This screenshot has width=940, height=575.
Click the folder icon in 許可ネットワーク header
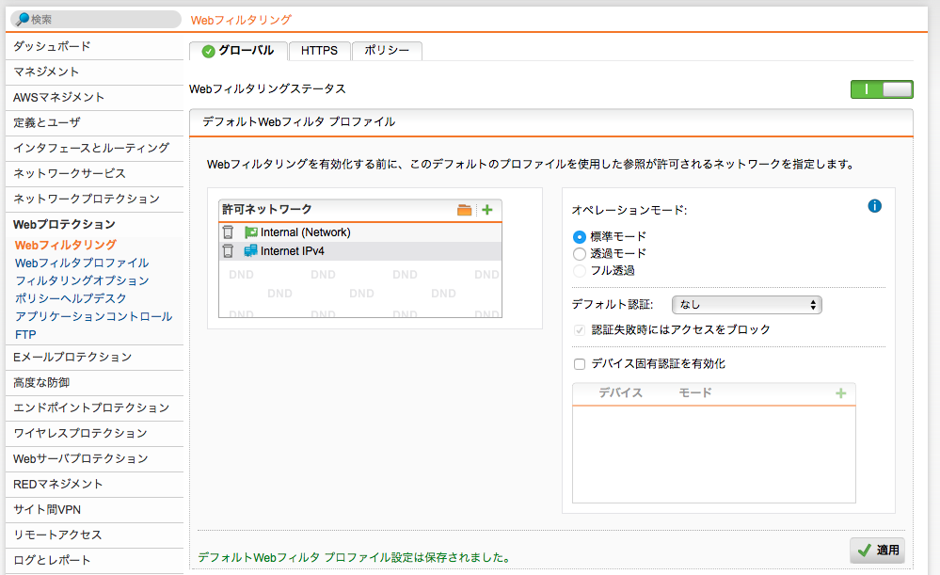click(464, 210)
